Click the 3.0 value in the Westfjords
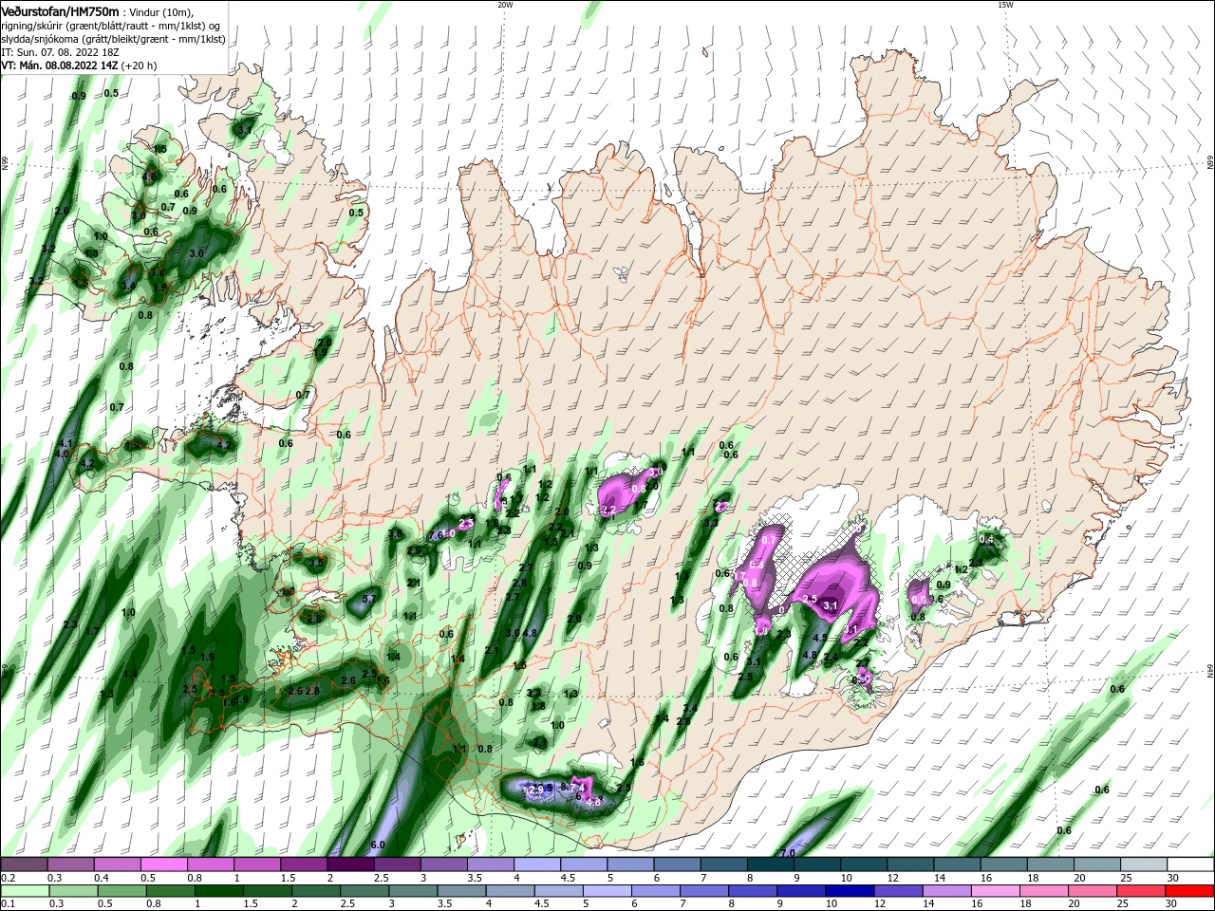The width and height of the screenshot is (1215, 911). tap(196, 253)
